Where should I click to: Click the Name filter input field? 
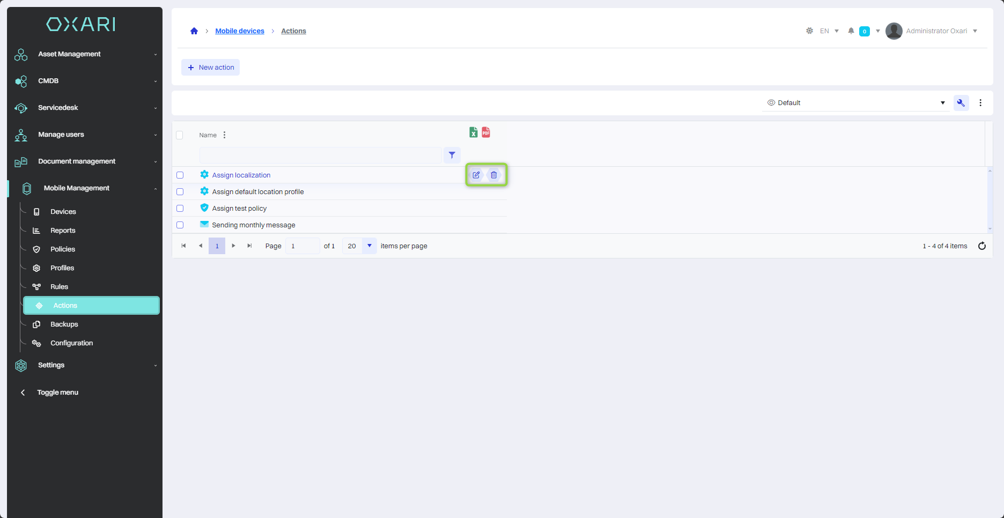[320, 156]
